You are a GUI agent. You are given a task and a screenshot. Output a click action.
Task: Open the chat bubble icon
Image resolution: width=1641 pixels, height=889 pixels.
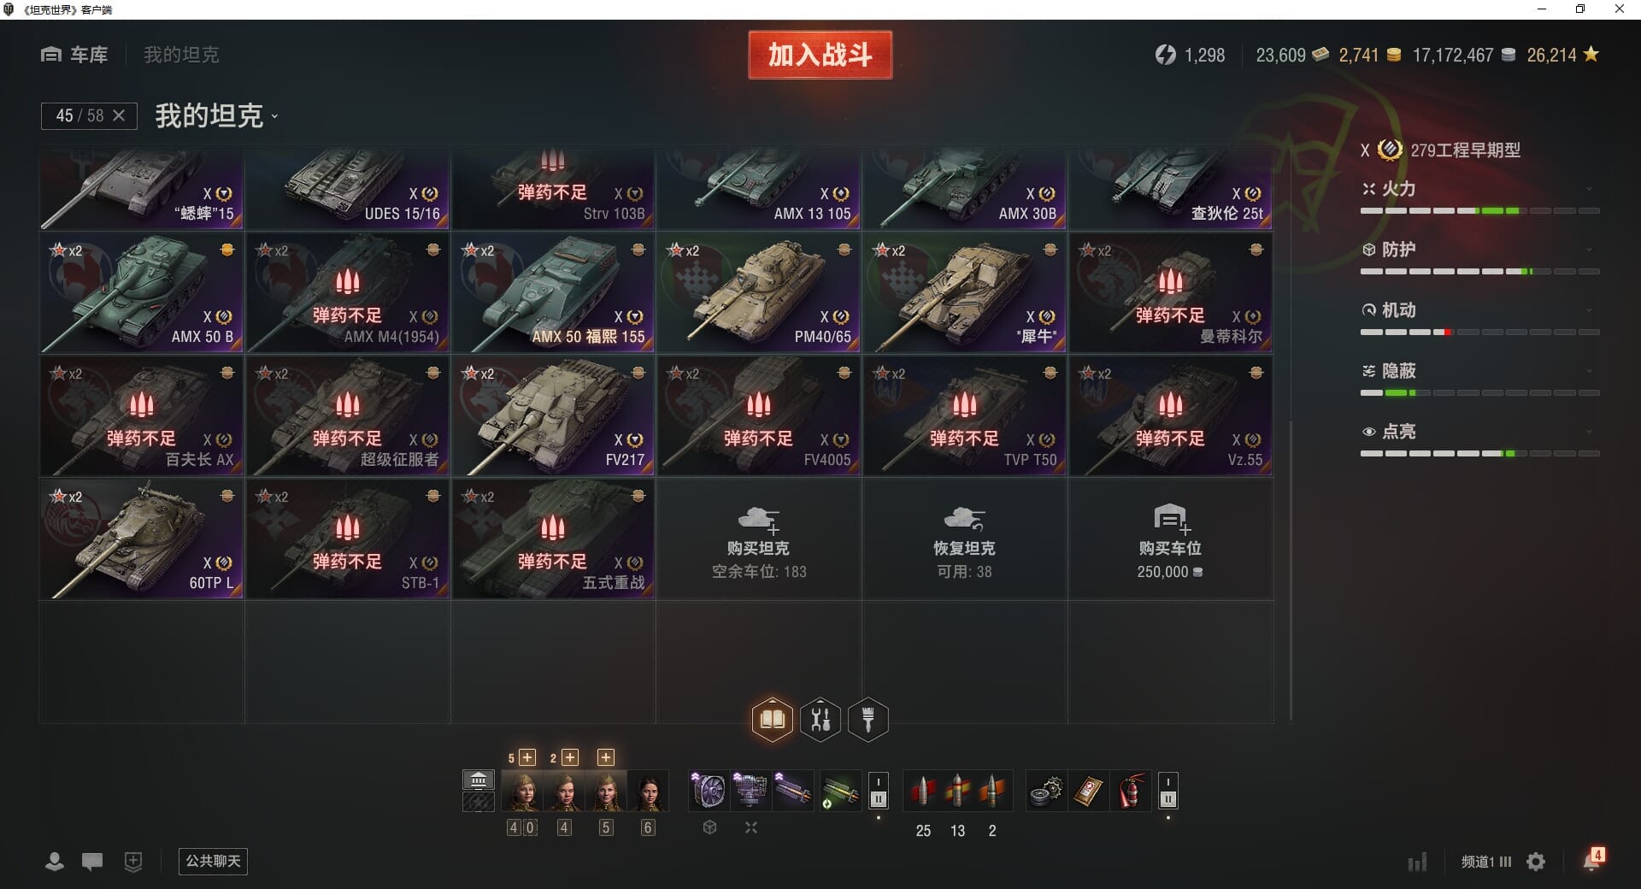click(92, 862)
